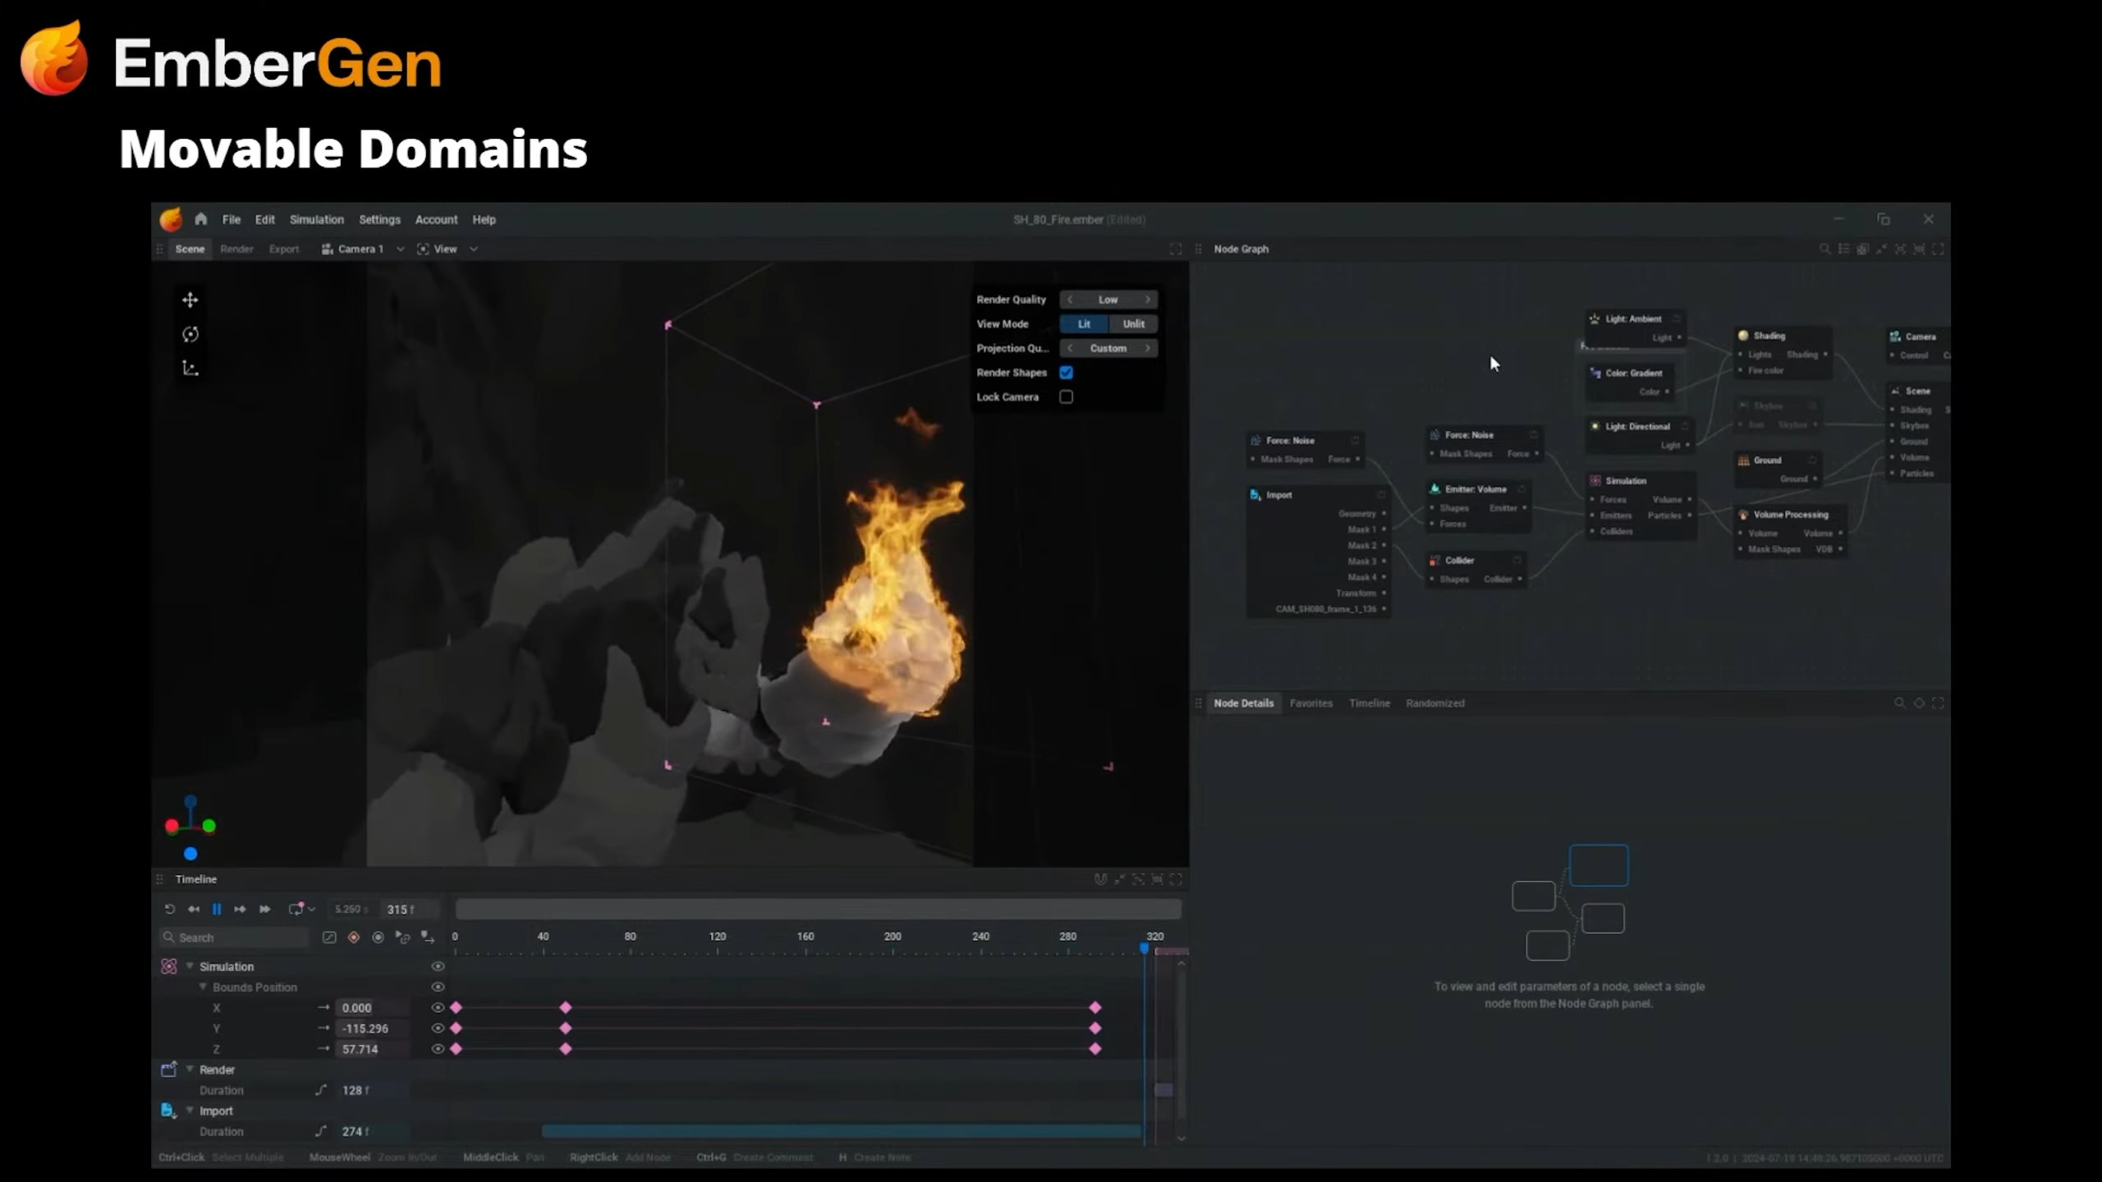Uncheck the Render Shapes checkbox
The width and height of the screenshot is (2102, 1182).
(1066, 373)
